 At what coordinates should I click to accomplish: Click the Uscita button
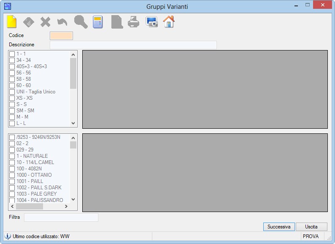[x=311, y=227]
